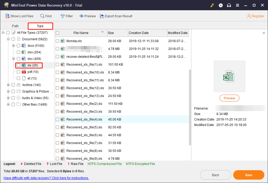Expand the Archive (140) node
This screenshot has width=268, height=183.
(x=8, y=85)
